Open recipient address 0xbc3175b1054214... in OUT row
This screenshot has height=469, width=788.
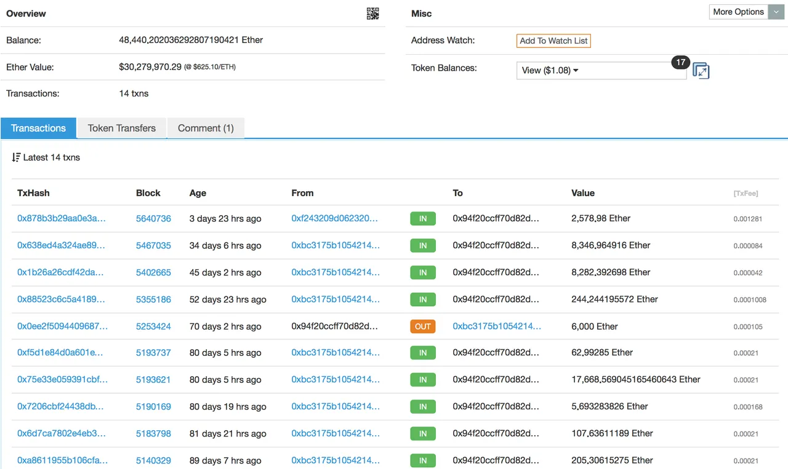[x=497, y=326]
